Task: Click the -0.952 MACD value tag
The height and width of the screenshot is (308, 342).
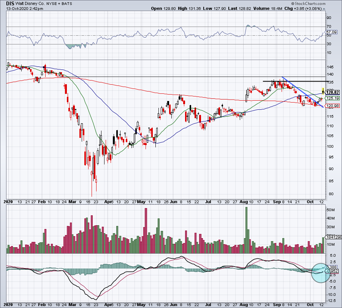Action: click(x=332, y=271)
